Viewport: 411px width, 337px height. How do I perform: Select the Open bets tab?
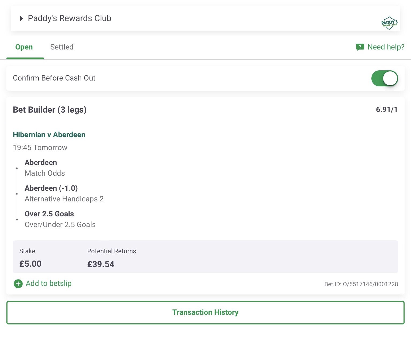(24, 47)
